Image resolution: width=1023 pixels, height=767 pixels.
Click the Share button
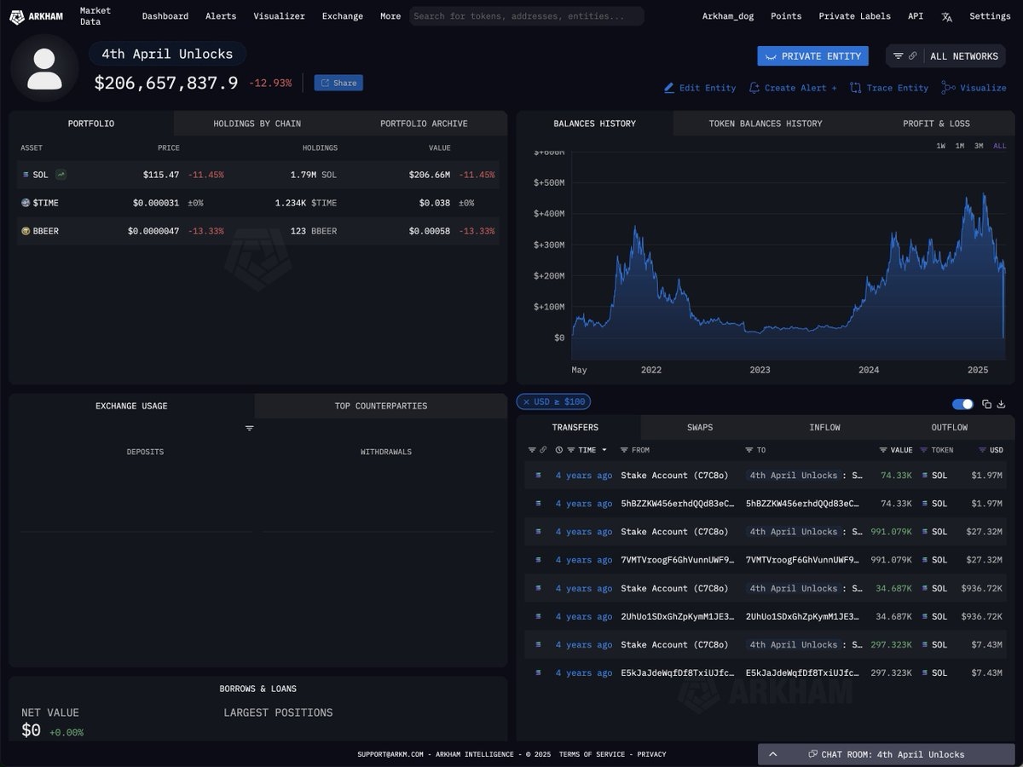pyautogui.click(x=338, y=83)
